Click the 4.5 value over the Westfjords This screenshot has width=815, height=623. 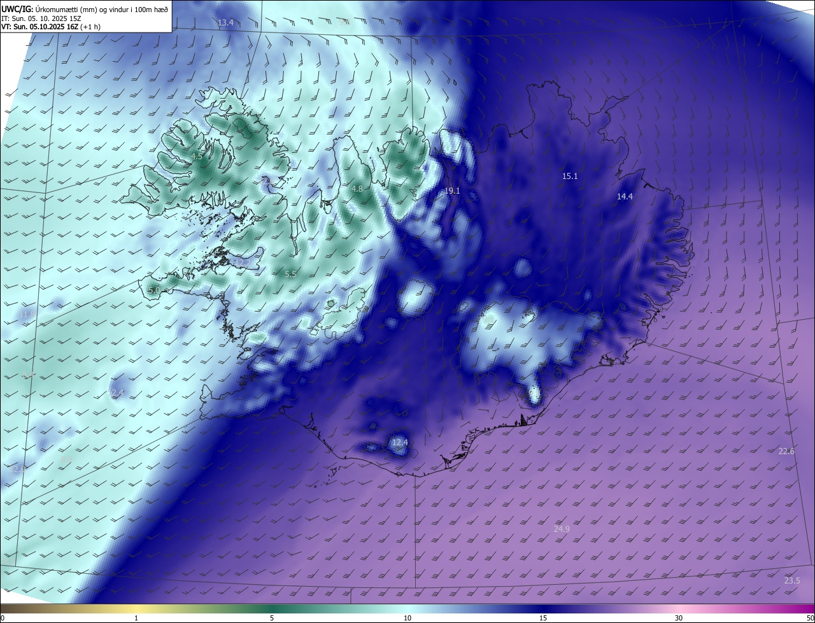click(197, 157)
